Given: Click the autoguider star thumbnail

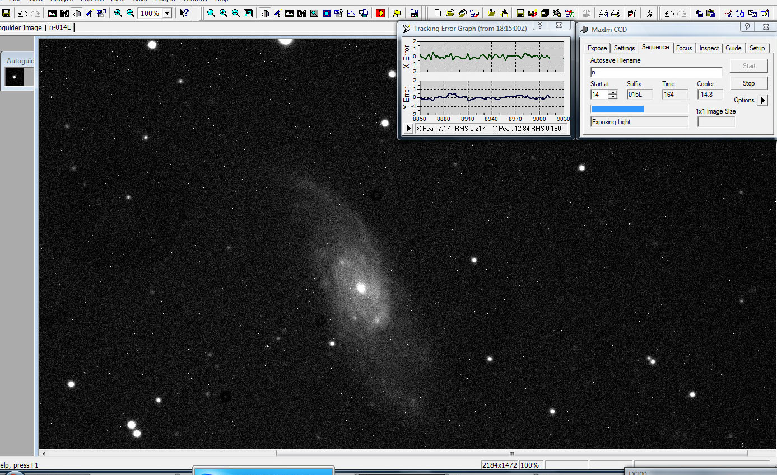Looking at the screenshot, I should (x=15, y=77).
